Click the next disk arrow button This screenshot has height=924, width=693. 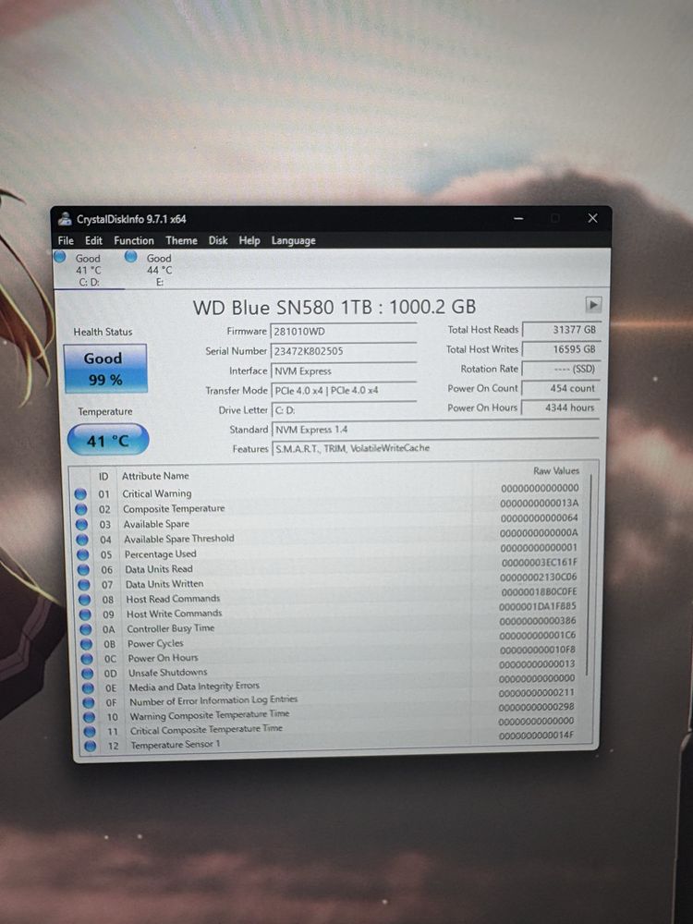[593, 305]
